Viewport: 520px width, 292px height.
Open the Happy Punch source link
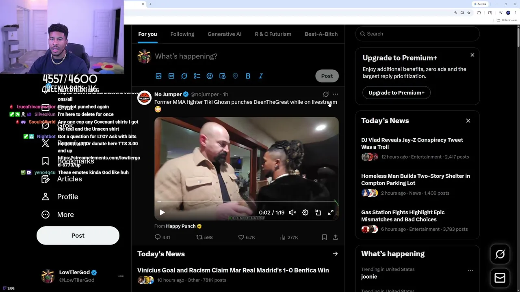click(181, 226)
